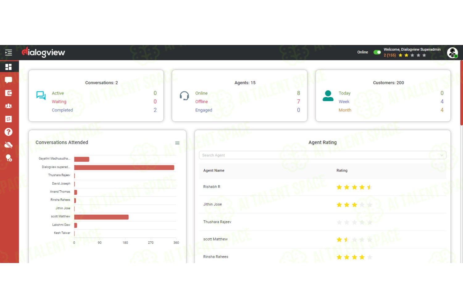
Task: Select Rishabh R agent row
Action: click(x=323, y=187)
